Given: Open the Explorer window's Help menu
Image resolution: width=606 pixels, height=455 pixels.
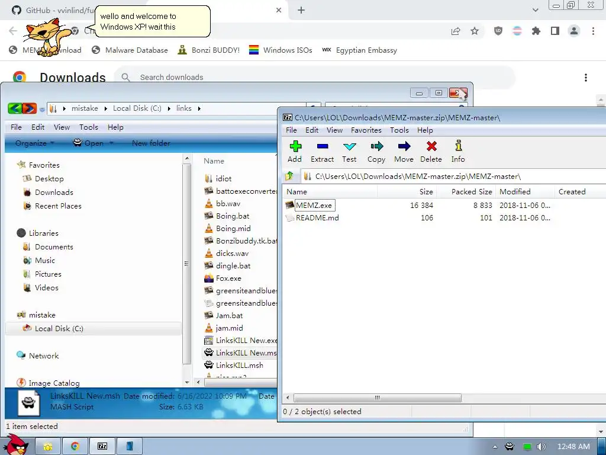Looking at the screenshot, I should tap(115, 127).
